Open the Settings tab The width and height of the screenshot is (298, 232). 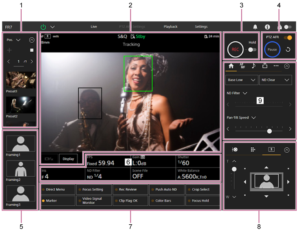(201, 27)
